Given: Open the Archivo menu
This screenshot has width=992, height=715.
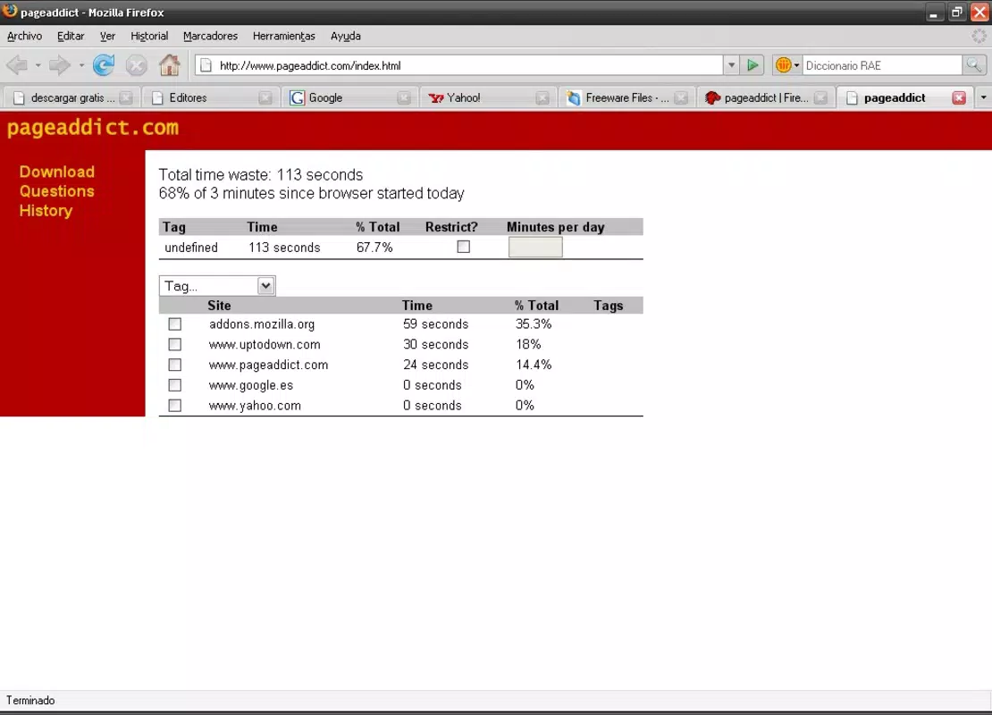Looking at the screenshot, I should tap(25, 36).
